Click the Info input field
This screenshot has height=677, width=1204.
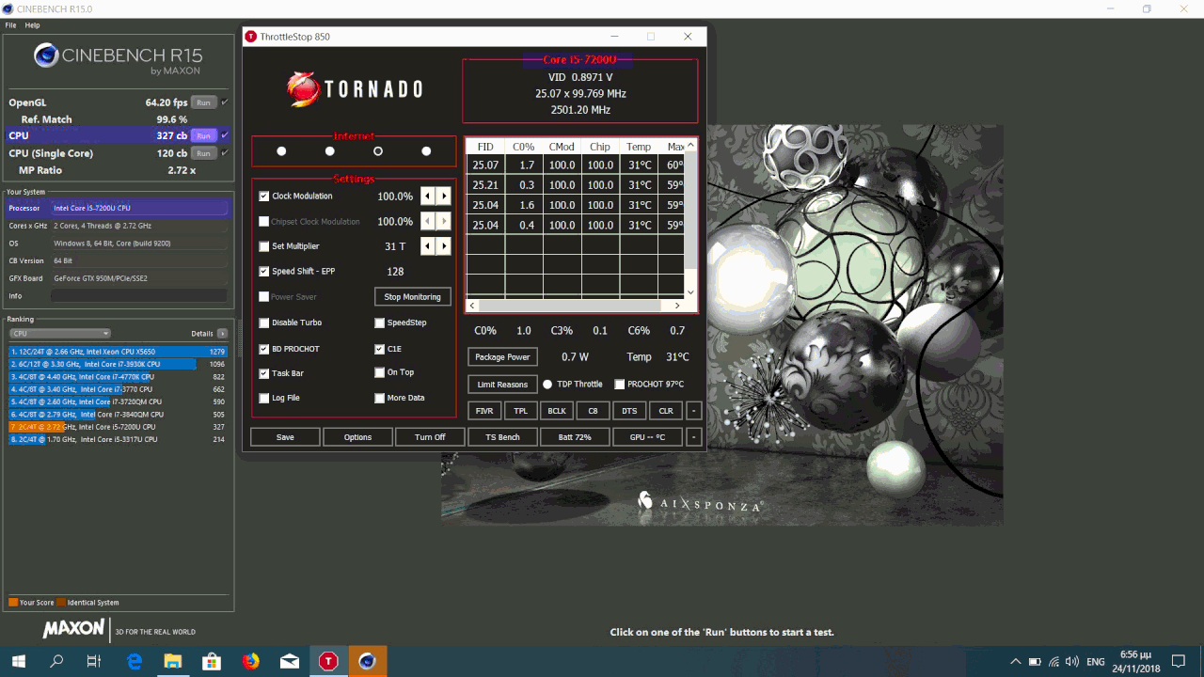[138, 295]
